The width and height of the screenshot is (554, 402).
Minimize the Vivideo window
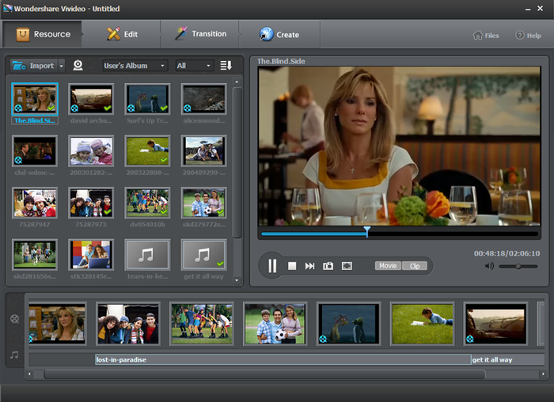pyautogui.click(x=528, y=9)
